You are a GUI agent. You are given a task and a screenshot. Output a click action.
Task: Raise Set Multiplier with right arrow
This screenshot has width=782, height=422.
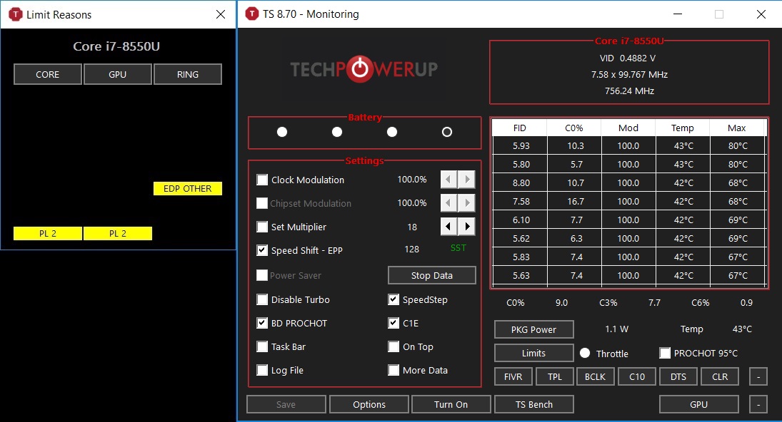tap(467, 227)
